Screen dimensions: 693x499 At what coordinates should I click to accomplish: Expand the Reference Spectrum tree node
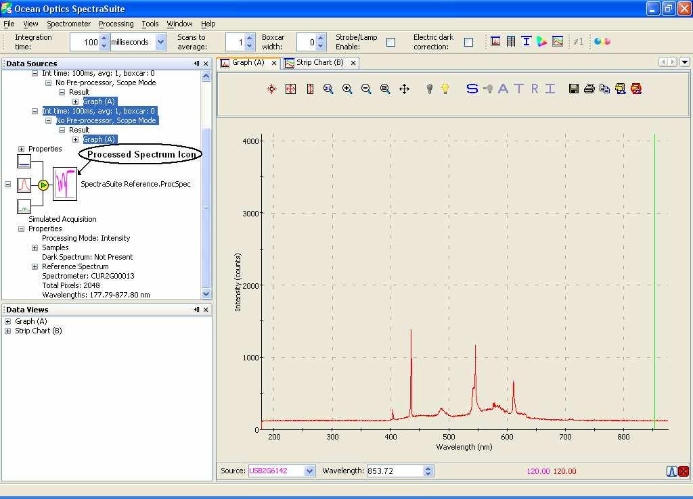(35, 266)
